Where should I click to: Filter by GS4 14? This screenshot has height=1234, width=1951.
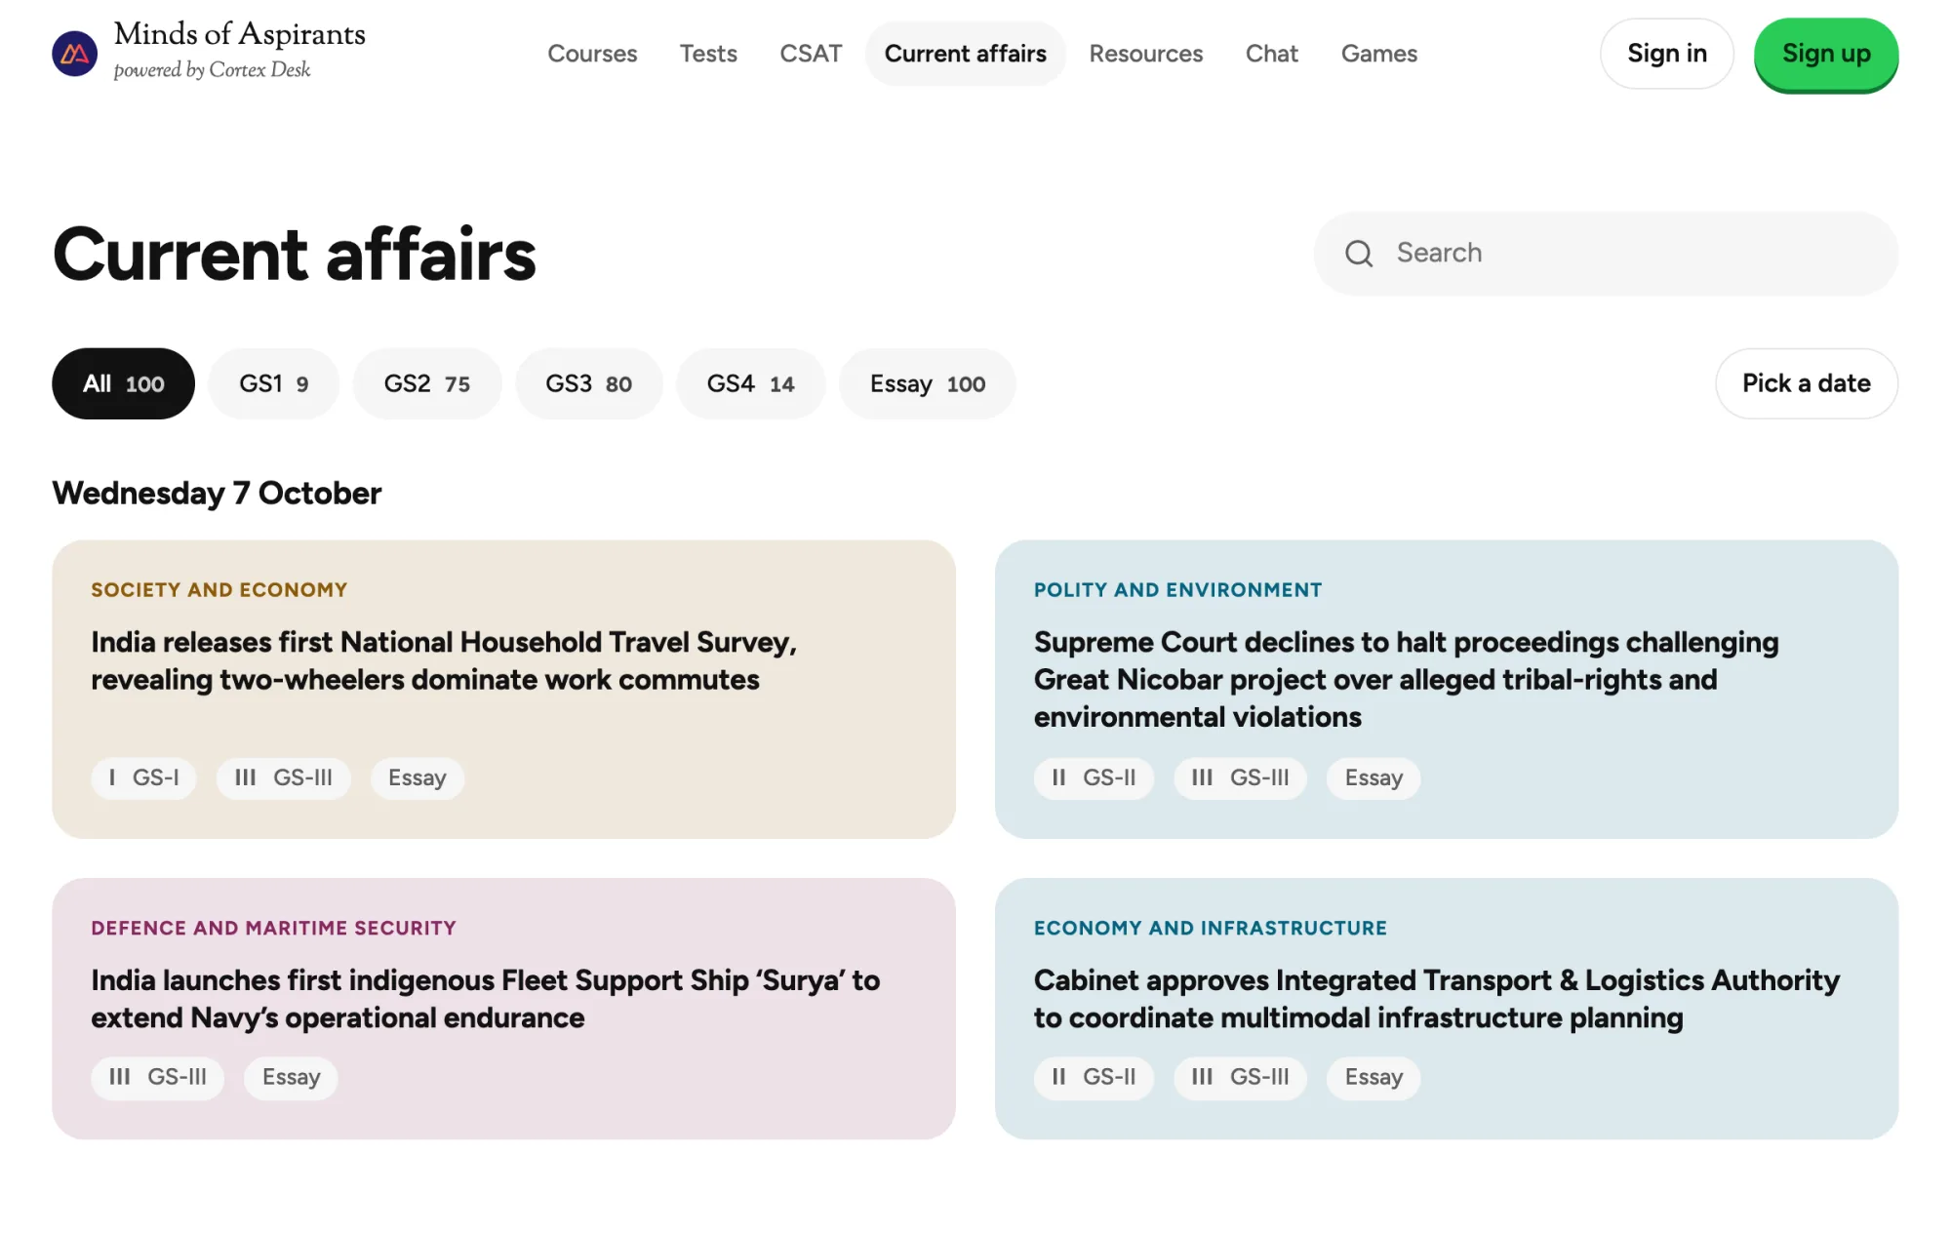tap(751, 383)
